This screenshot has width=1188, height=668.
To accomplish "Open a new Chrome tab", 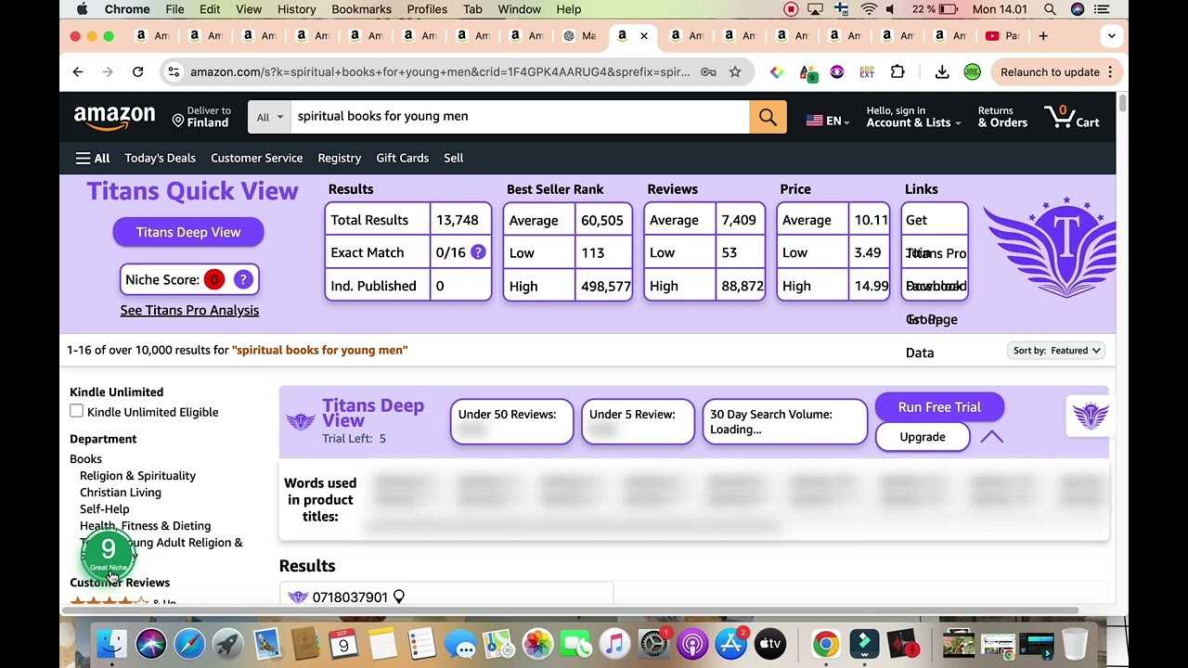I will [x=1043, y=36].
